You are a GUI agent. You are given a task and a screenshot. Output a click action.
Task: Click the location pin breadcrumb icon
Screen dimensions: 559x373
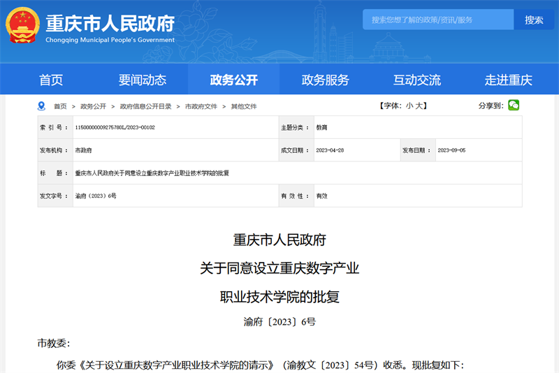(41, 106)
